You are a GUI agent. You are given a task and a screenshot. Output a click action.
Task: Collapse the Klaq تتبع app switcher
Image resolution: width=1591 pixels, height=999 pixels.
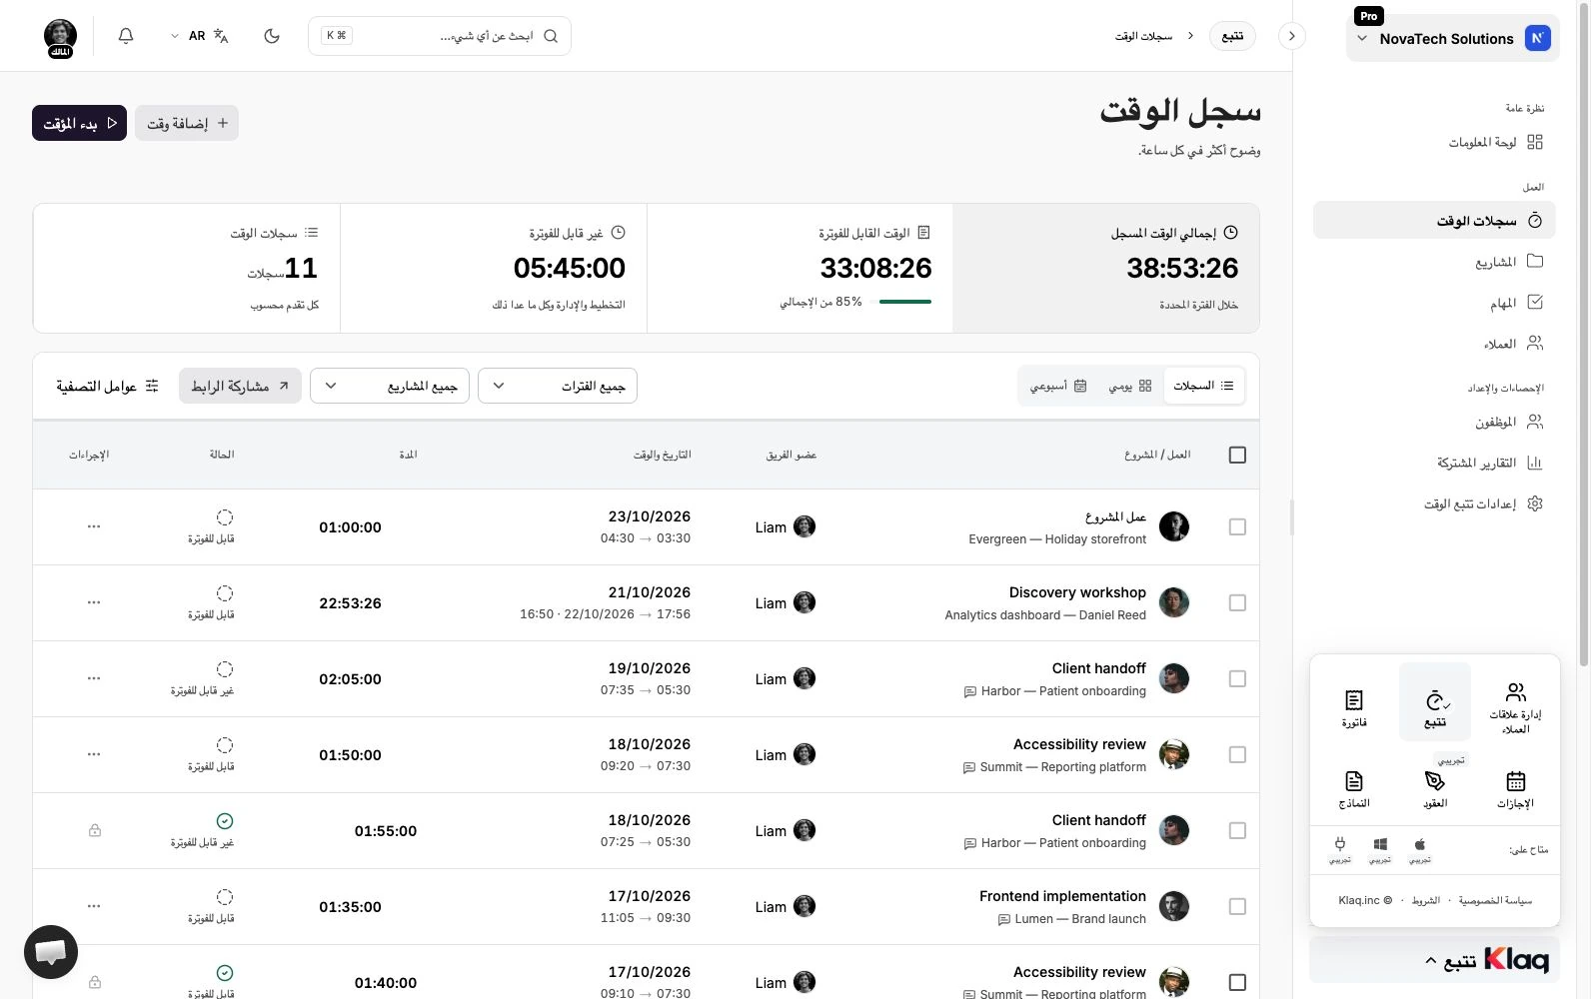pos(1434,960)
